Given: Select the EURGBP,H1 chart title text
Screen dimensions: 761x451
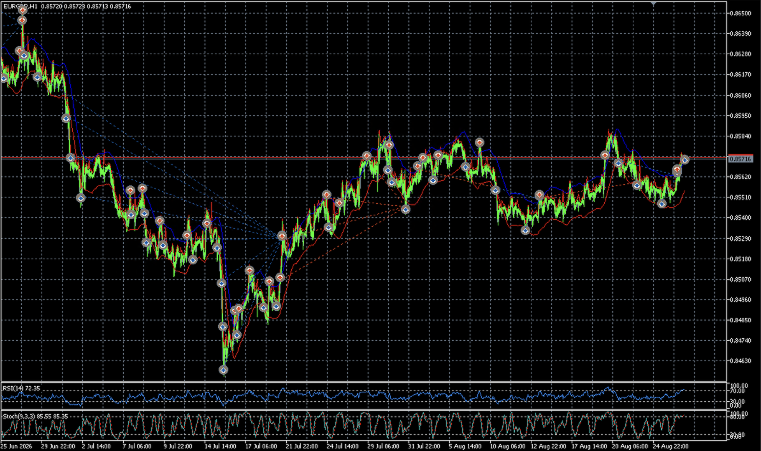Looking at the screenshot, I should pos(20,6).
